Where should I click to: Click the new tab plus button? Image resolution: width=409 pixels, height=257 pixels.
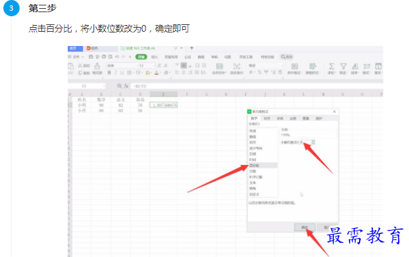tap(192, 48)
